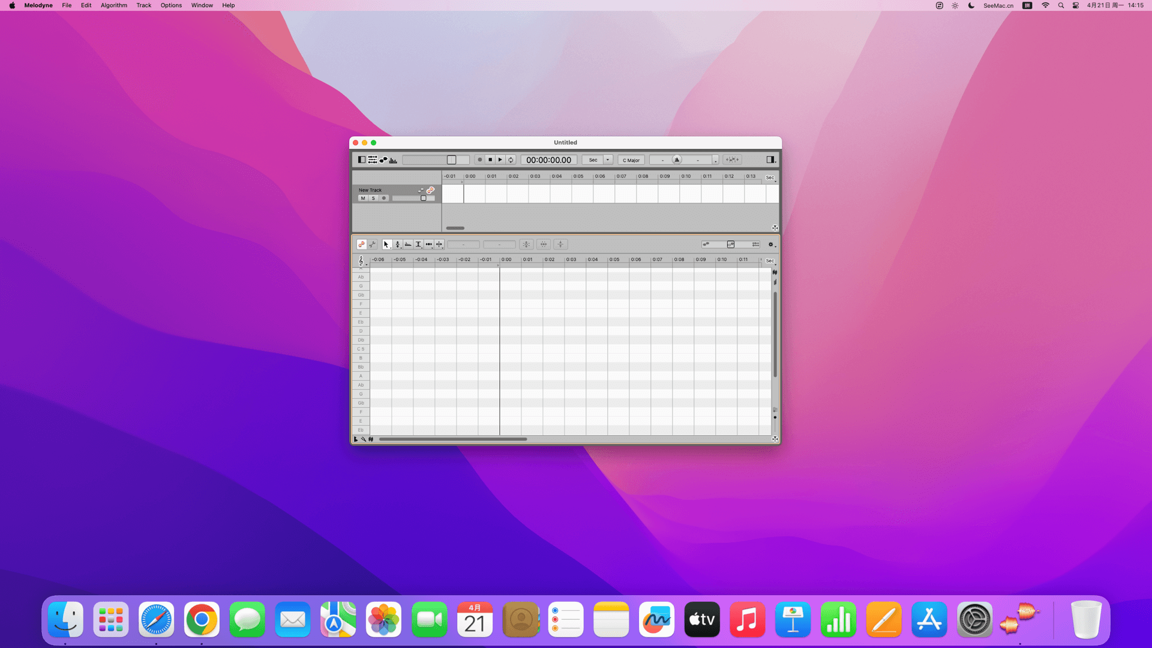The width and height of the screenshot is (1152, 648).
Task: Click the bottom-left arrow icon in note editor
Action: (x=356, y=439)
